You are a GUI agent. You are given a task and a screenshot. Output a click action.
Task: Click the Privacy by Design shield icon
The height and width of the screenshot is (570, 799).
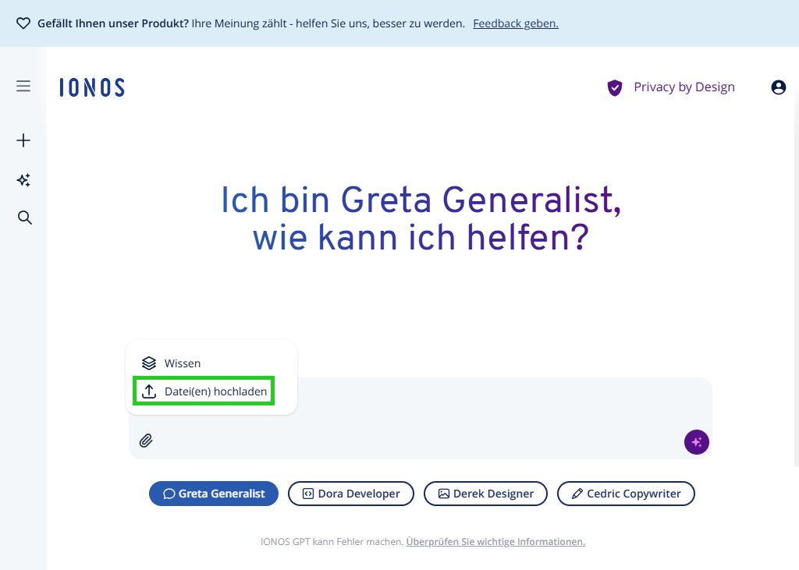(615, 87)
